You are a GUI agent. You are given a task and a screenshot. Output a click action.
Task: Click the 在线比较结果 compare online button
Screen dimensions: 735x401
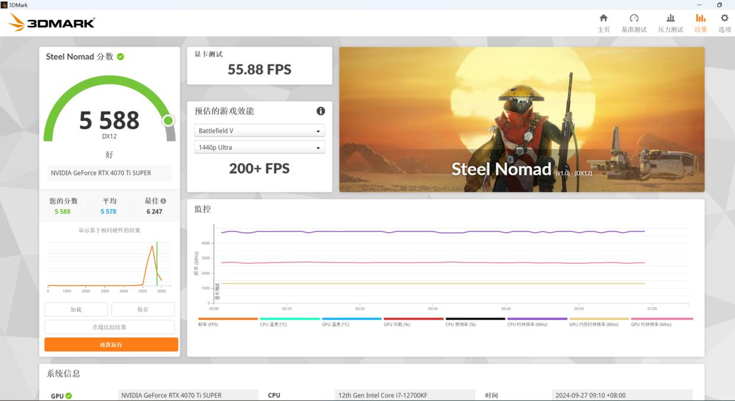[109, 327]
